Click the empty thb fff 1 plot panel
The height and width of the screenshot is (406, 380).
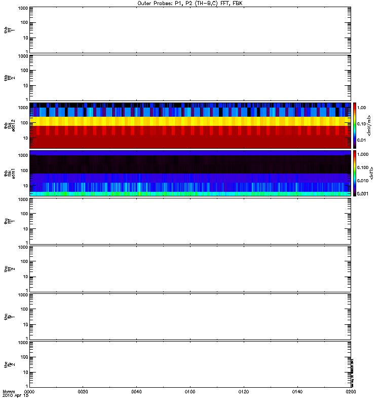click(x=190, y=30)
